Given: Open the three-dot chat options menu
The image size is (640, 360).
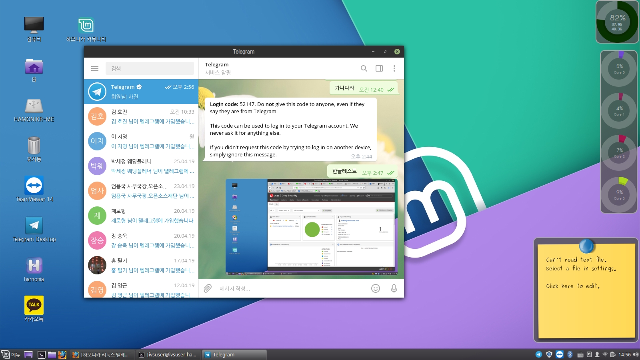Looking at the screenshot, I should tap(394, 68).
